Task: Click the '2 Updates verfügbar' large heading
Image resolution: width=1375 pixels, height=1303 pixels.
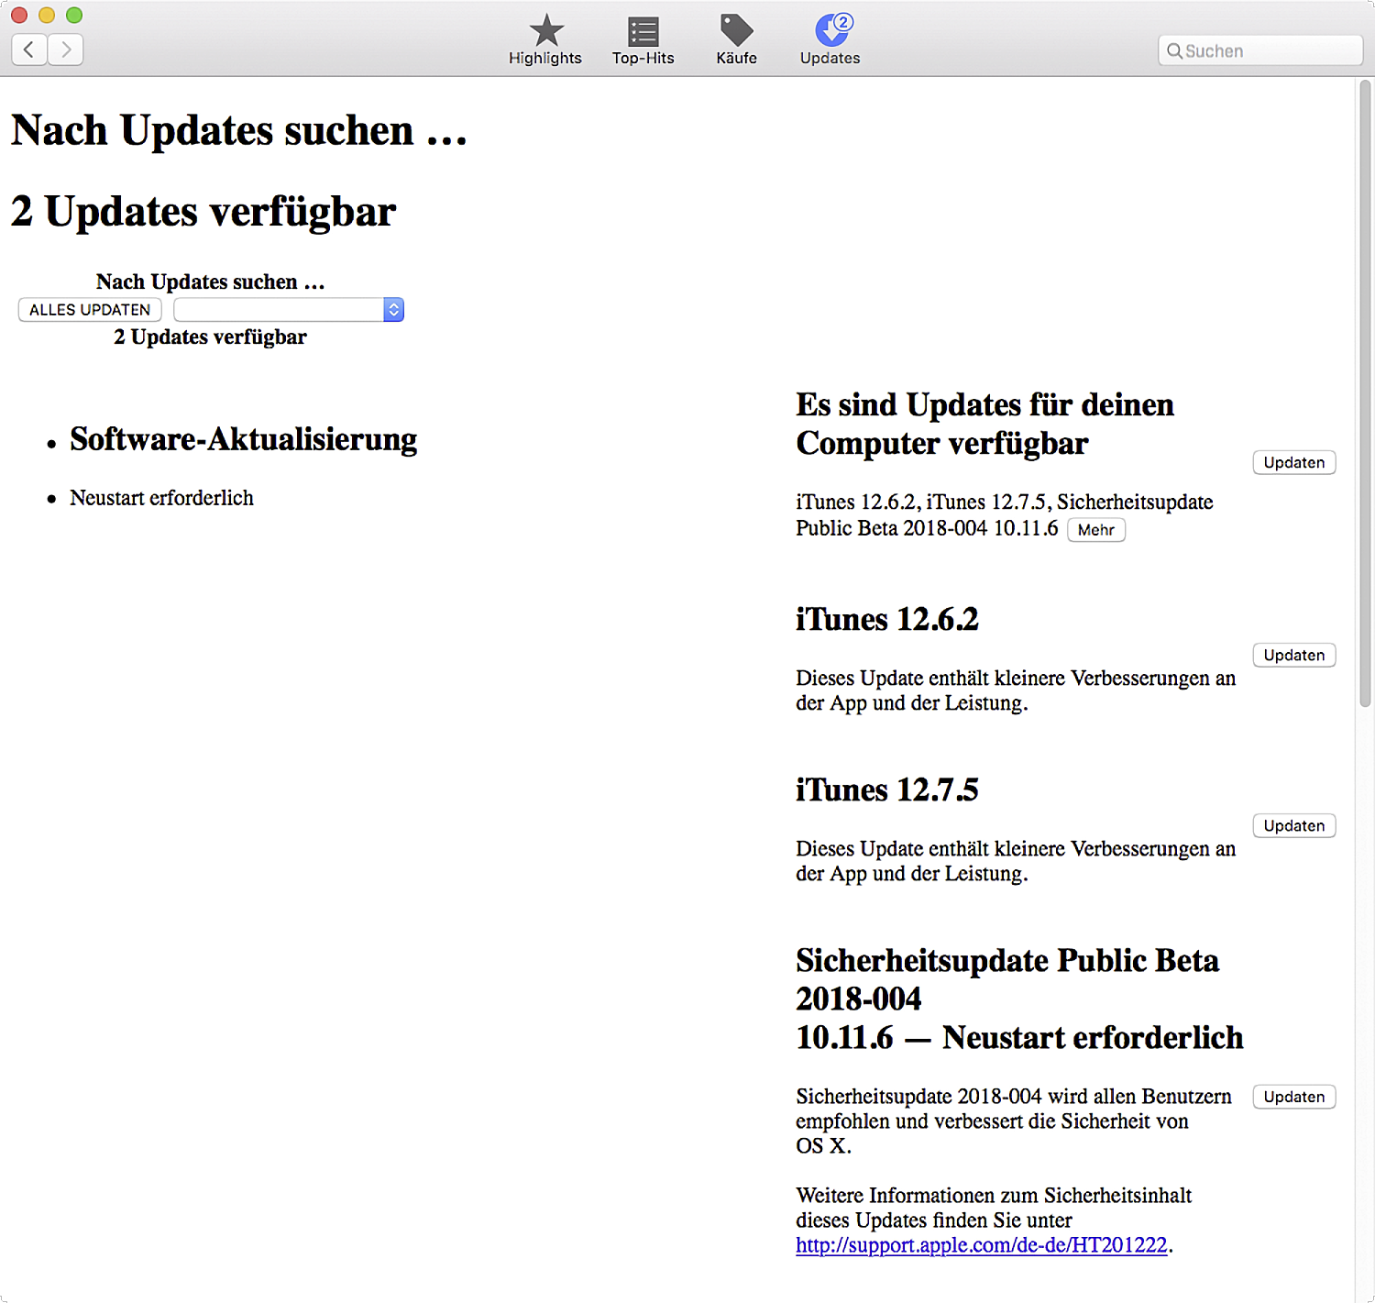Action: click(x=203, y=212)
